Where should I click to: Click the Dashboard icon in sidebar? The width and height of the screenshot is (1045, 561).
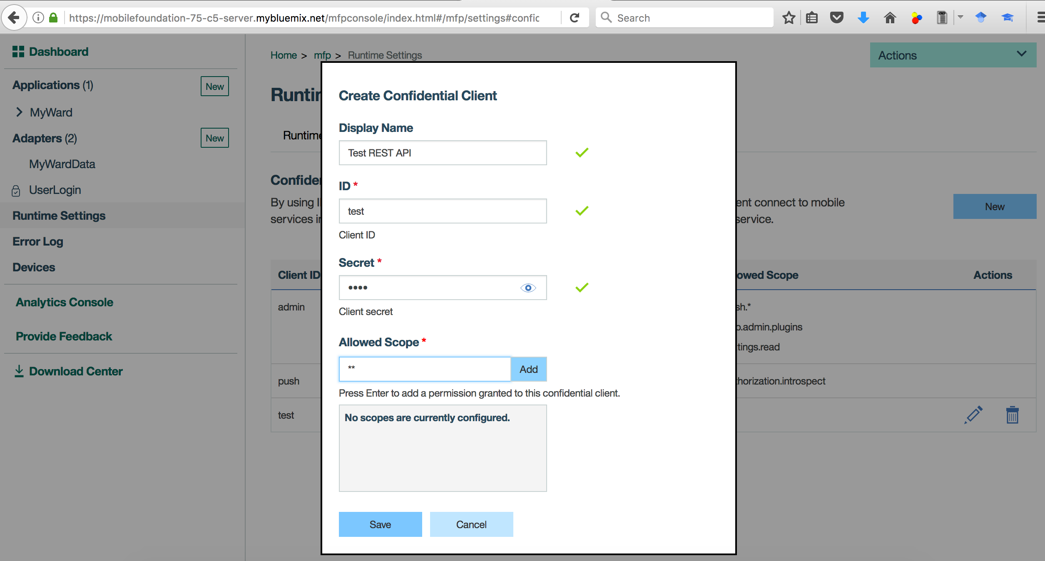pos(17,52)
